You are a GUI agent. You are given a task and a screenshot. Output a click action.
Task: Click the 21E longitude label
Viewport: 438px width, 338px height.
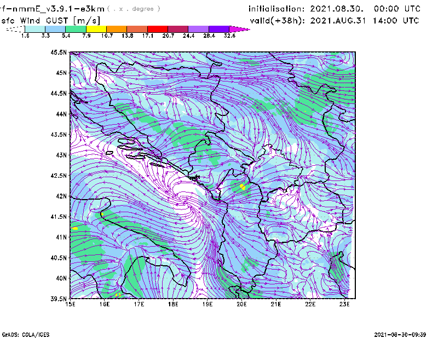276,304
